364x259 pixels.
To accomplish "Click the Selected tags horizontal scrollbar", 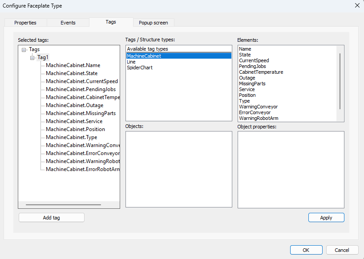I will 63,205.
